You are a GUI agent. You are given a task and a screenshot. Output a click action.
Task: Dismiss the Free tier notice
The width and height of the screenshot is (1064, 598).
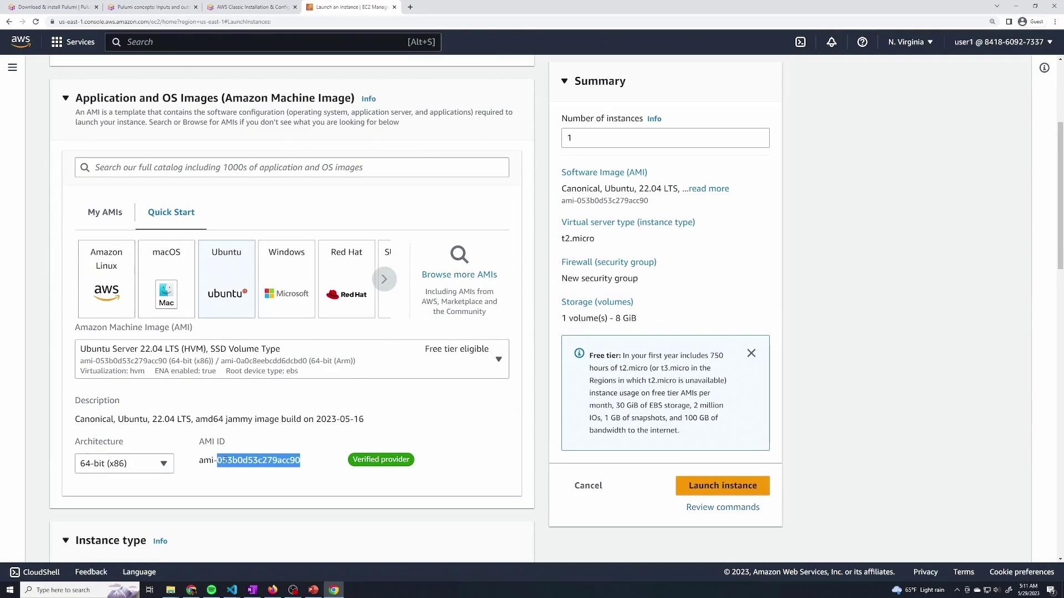[751, 353]
